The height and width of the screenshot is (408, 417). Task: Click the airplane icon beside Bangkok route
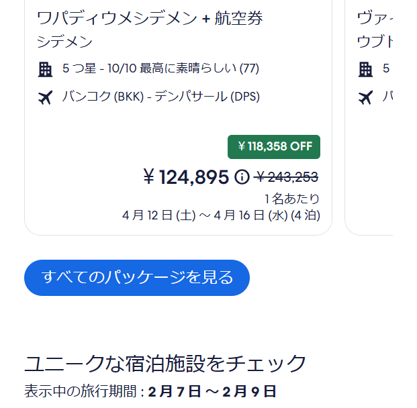click(x=45, y=97)
